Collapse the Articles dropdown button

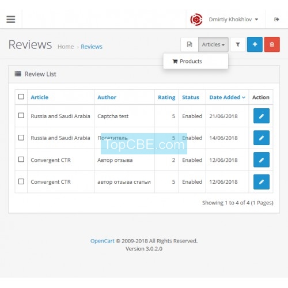(x=213, y=44)
